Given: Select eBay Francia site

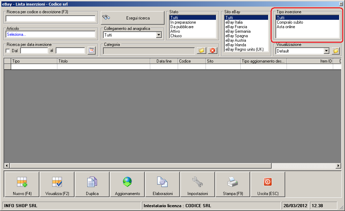Looking at the screenshot, I should (247, 27).
